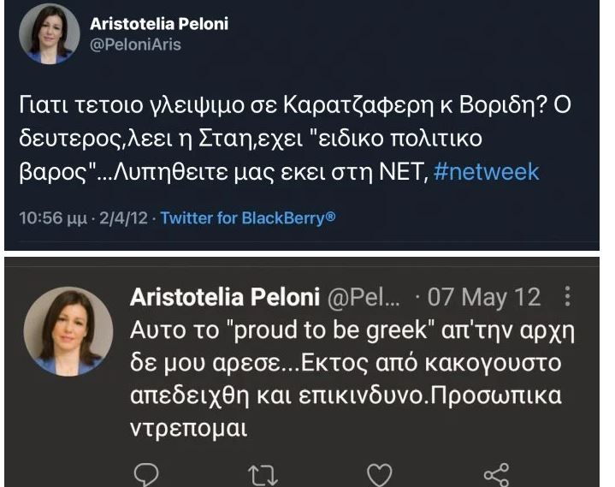
Task: Click the #netweek hashtag
Action: [x=487, y=171]
